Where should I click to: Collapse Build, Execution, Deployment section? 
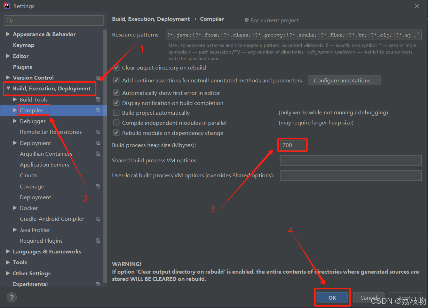8,89
